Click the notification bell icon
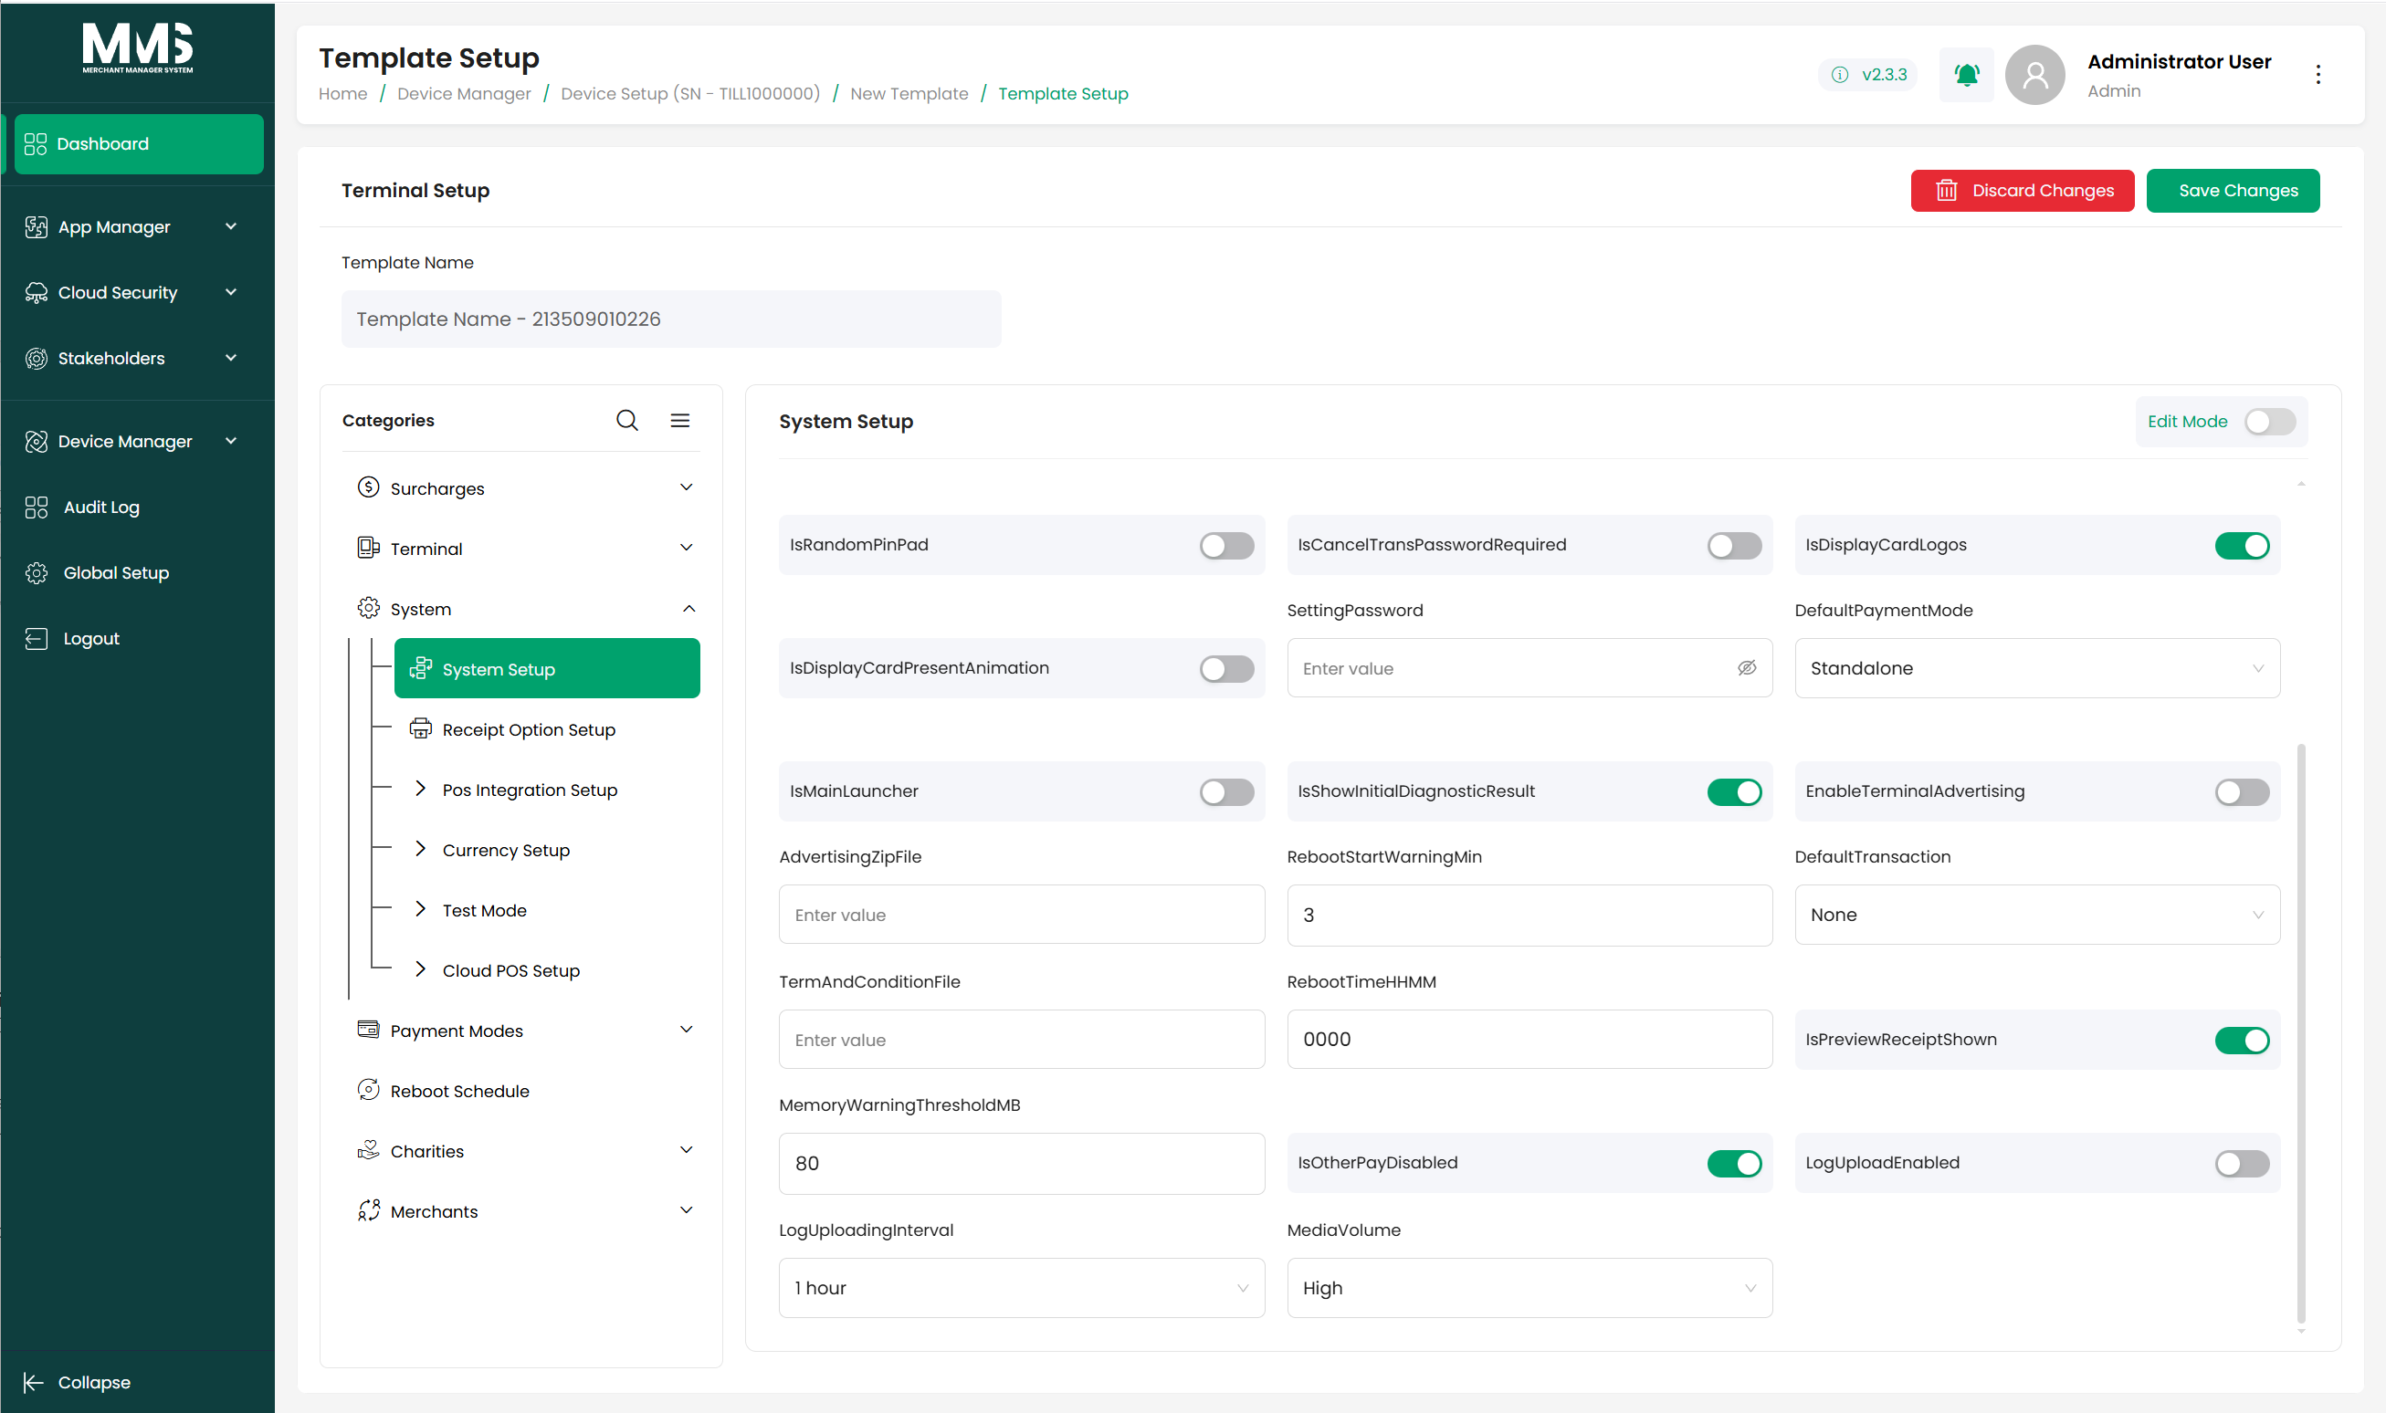 coord(1966,74)
